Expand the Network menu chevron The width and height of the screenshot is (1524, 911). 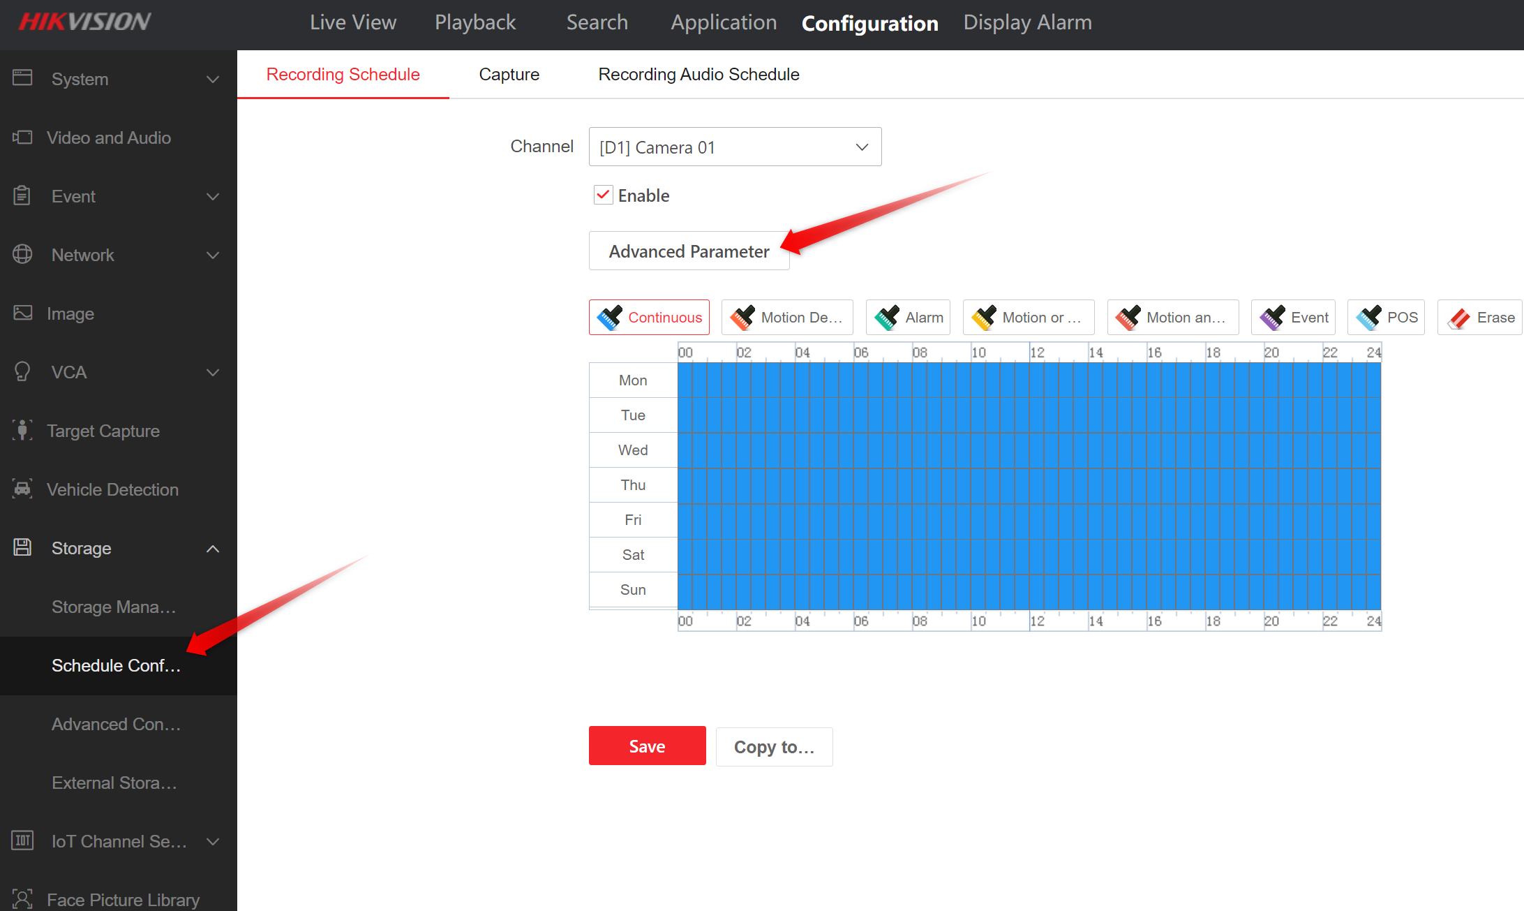213,255
